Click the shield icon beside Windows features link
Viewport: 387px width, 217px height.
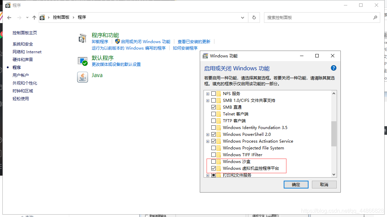(118, 41)
